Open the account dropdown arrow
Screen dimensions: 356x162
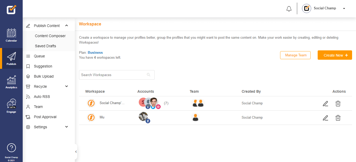pyautogui.click(x=344, y=9)
